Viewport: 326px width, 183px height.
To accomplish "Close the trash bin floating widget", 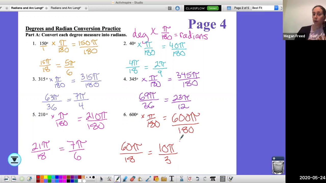I will 274,159.
